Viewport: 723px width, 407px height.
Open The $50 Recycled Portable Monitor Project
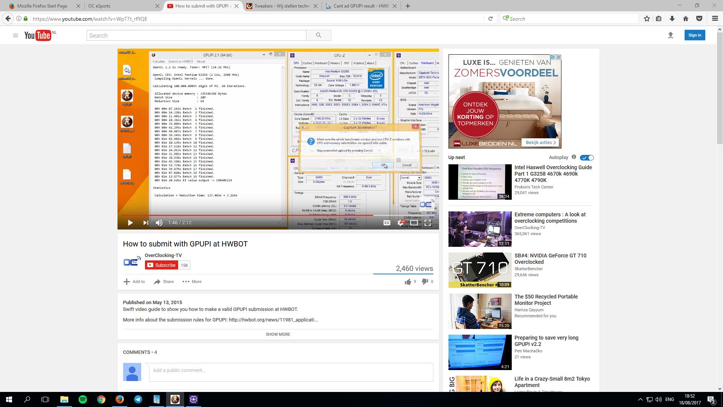tap(546, 300)
